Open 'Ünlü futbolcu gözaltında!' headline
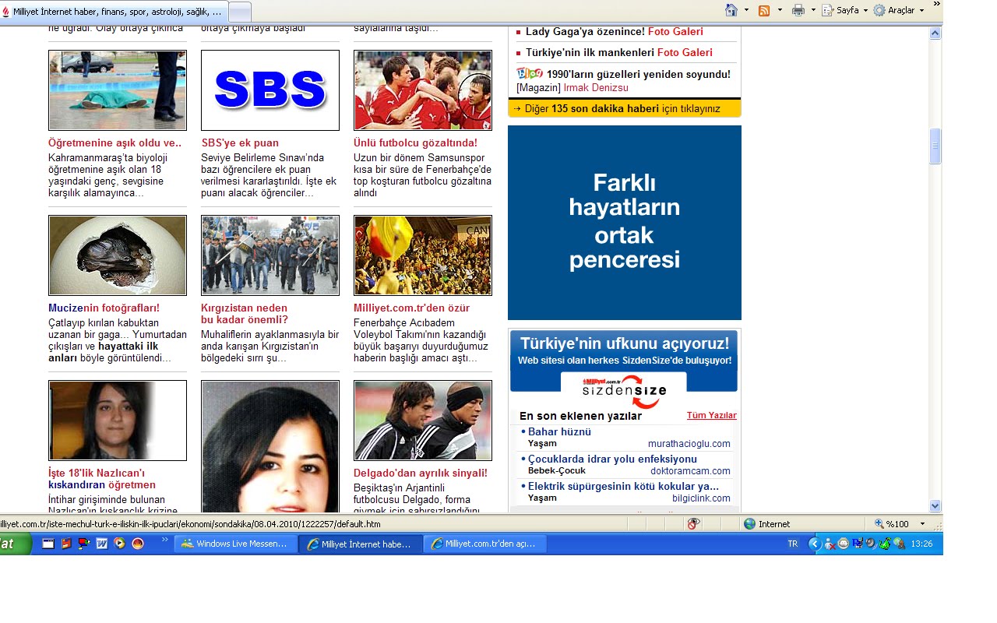Screen dimensions: 997x623 coord(415,143)
